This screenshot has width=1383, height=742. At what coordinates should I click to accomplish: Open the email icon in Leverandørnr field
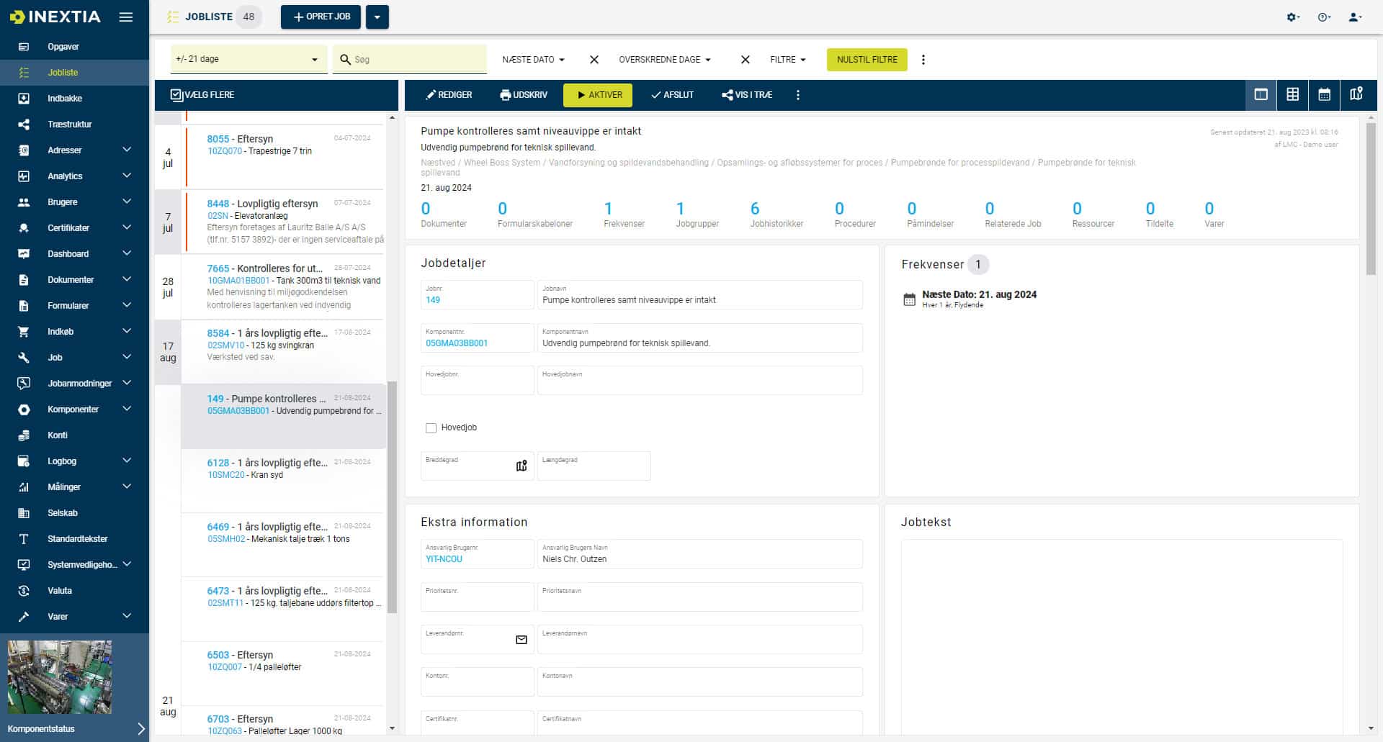[x=520, y=639]
